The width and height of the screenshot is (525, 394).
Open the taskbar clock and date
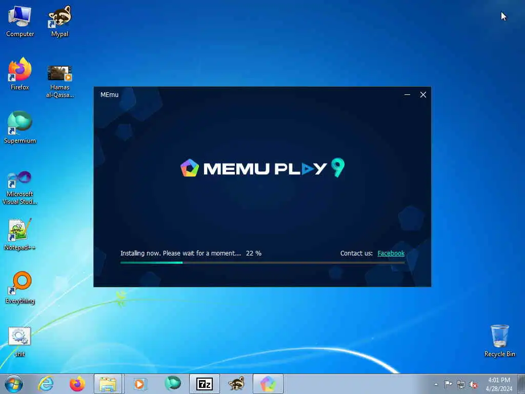pos(499,384)
